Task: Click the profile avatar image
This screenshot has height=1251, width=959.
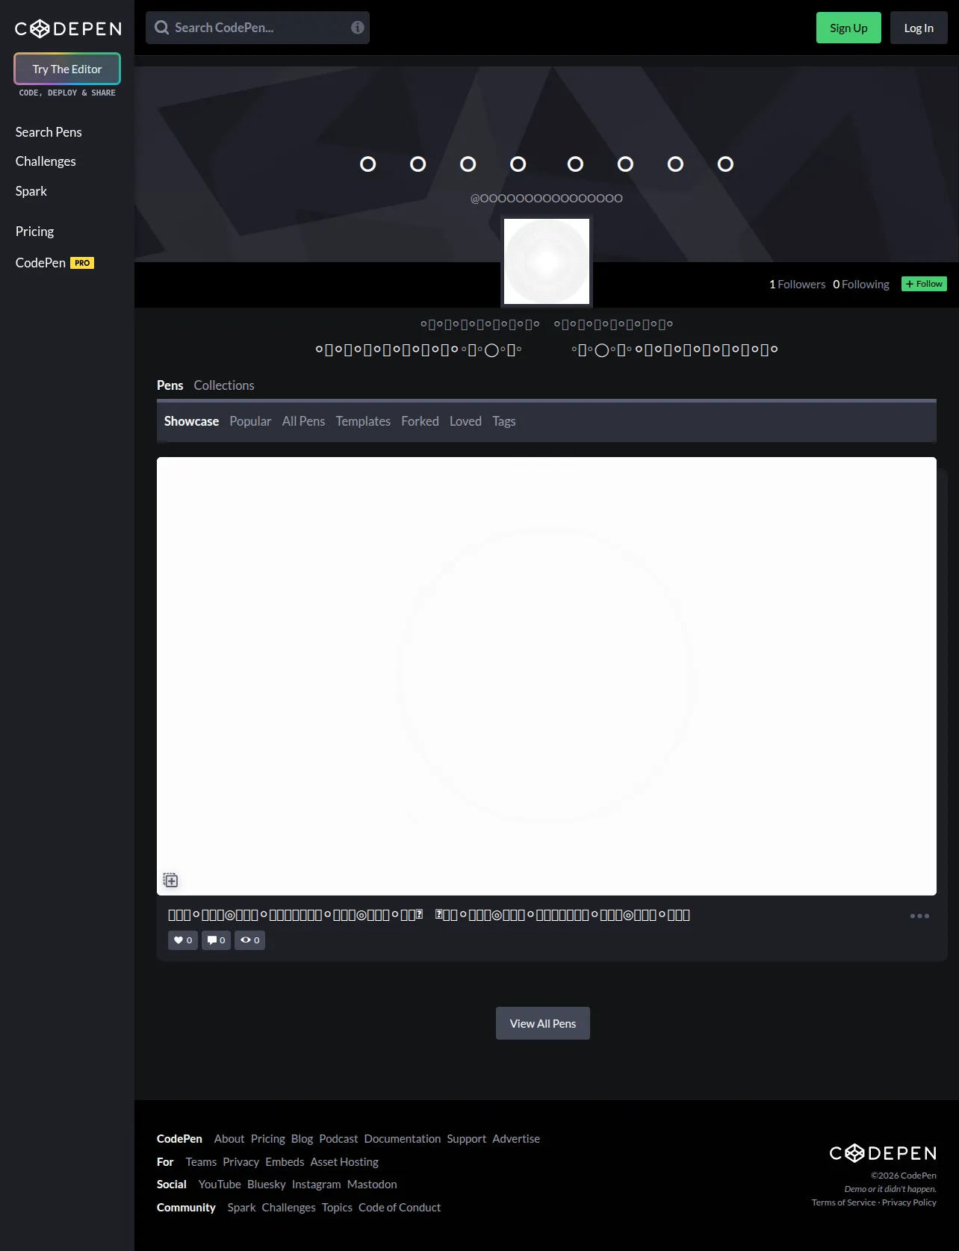Action: click(547, 261)
